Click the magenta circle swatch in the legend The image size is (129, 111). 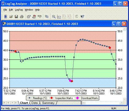tap(77, 98)
